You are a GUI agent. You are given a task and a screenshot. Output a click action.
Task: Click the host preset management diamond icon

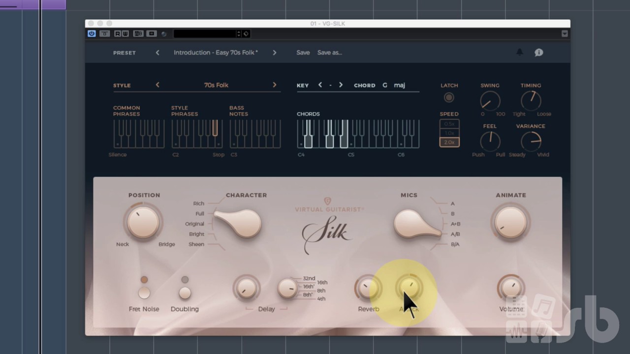246,33
